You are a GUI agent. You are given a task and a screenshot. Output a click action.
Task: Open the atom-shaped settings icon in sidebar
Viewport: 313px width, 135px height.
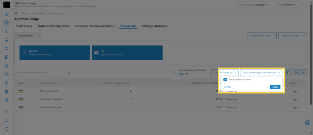[x=7, y=92]
